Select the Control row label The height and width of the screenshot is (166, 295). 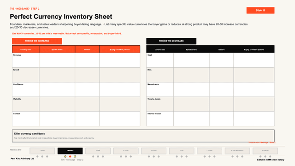(17, 114)
